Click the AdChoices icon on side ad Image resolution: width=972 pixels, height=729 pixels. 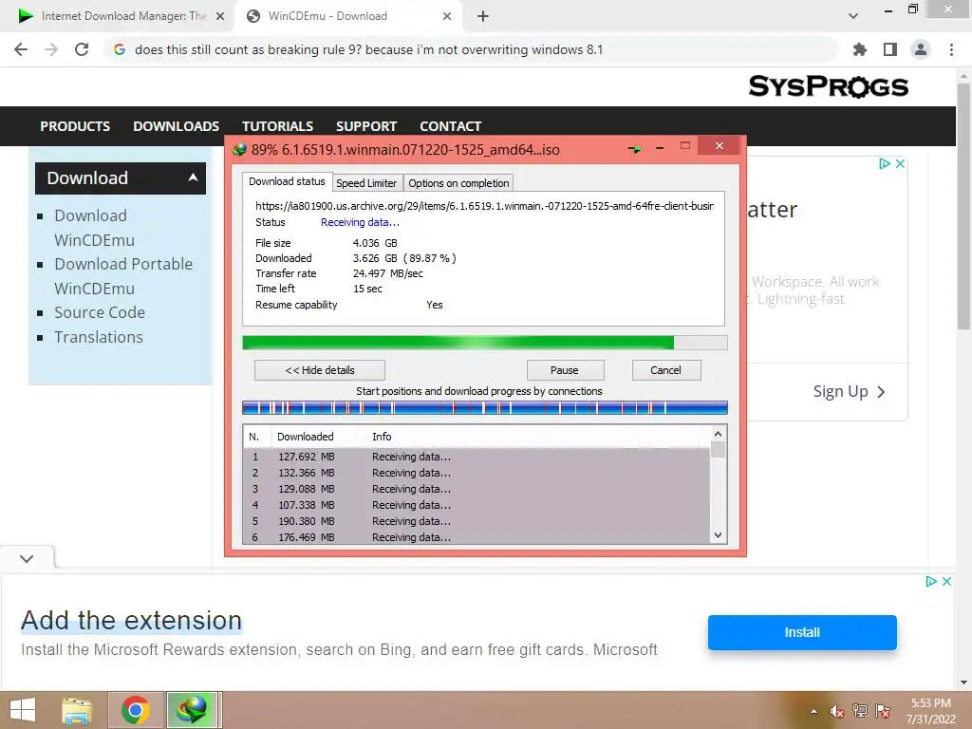pyautogui.click(x=885, y=163)
